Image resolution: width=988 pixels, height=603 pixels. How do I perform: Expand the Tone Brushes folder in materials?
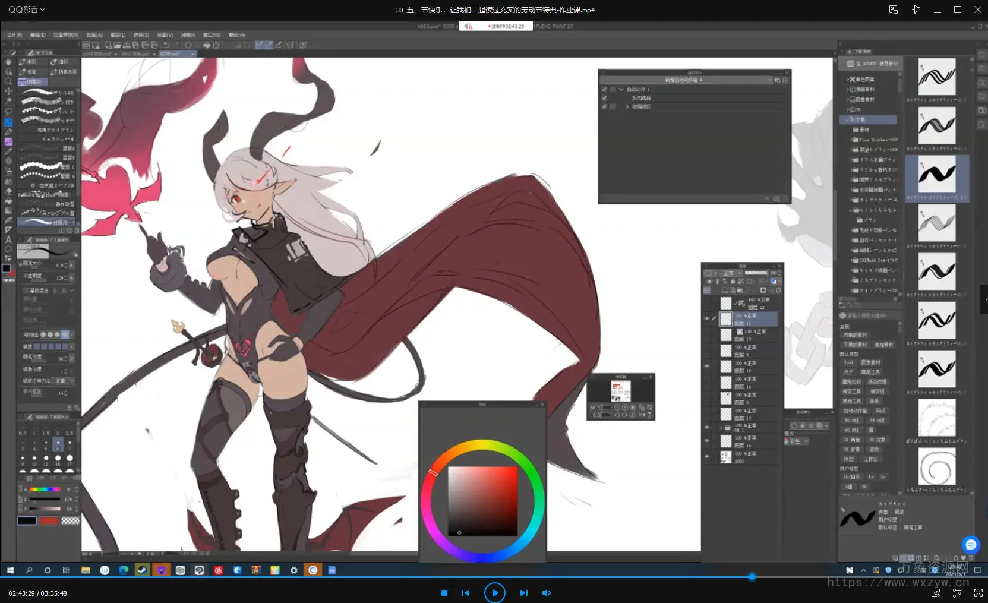tap(850, 140)
